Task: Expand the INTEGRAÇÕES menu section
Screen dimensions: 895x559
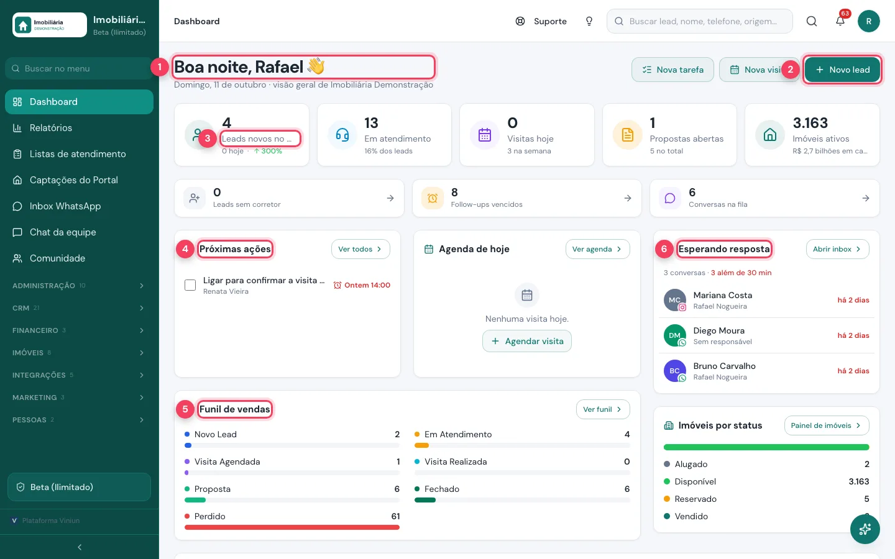Action: [79, 375]
